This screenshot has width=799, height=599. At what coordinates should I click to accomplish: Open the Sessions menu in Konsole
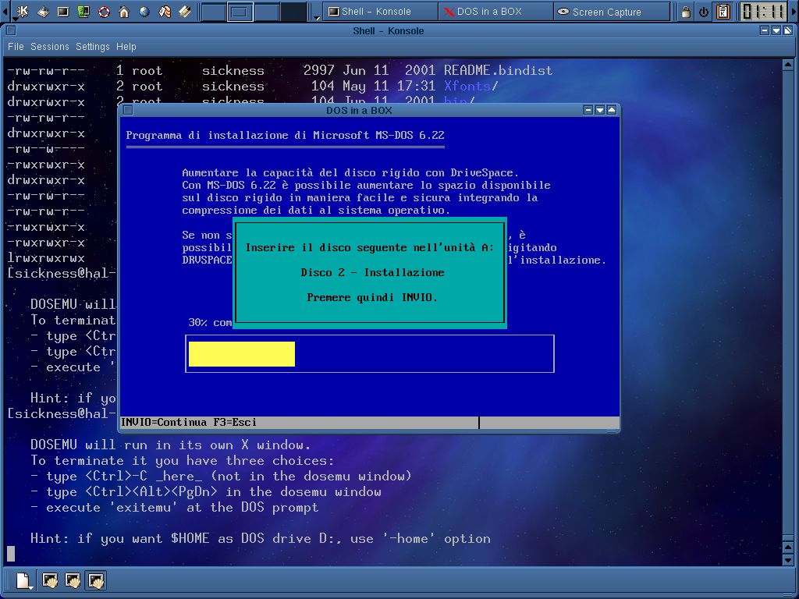(x=50, y=47)
